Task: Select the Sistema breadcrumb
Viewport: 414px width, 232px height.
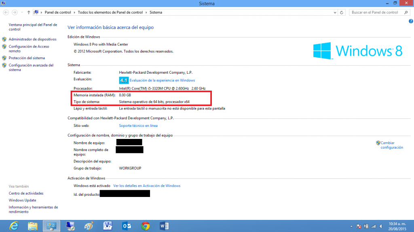Action: [x=156, y=12]
